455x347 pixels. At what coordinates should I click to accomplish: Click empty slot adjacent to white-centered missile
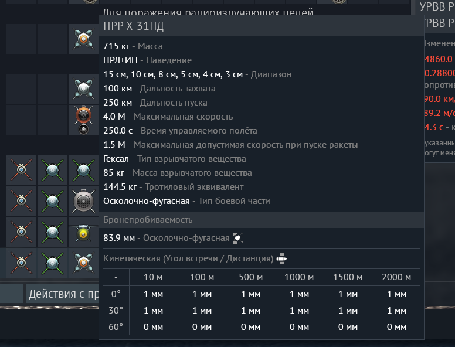pyautogui.click(x=53, y=89)
